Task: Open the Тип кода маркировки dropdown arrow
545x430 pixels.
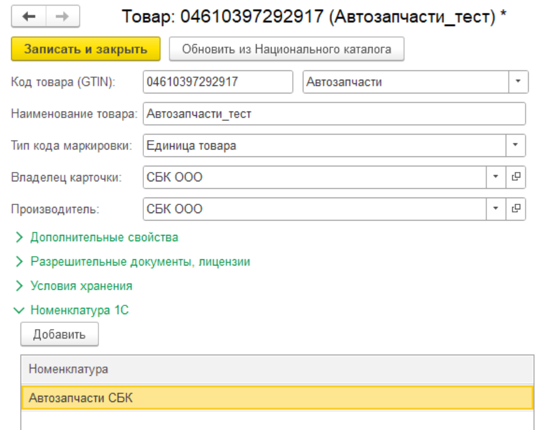Action: pyautogui.click(x=515, y=146)
